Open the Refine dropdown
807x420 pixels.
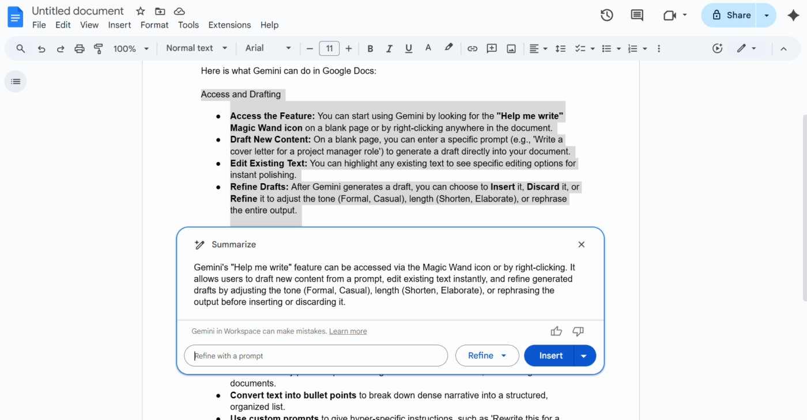point(487,356)
